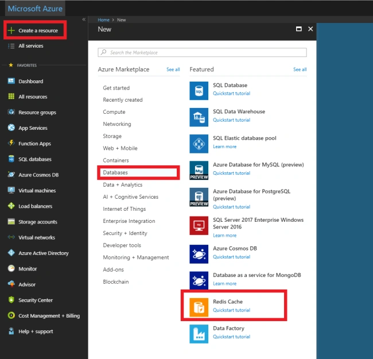Screen dimensions: 373x359
Task: Click the Search the Marketplace field
Action: click(x=202, y=52)
